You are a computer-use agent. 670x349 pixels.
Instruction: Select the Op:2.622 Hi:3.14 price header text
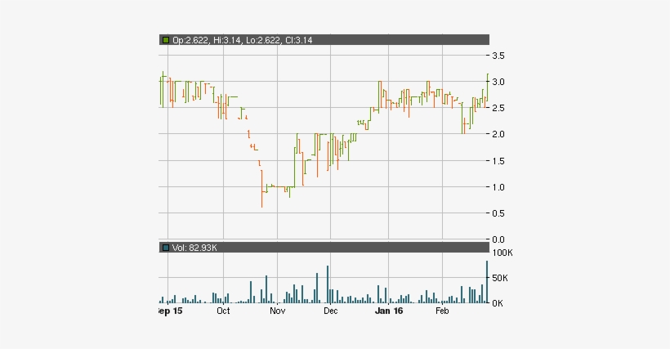[x=243, y=40]
